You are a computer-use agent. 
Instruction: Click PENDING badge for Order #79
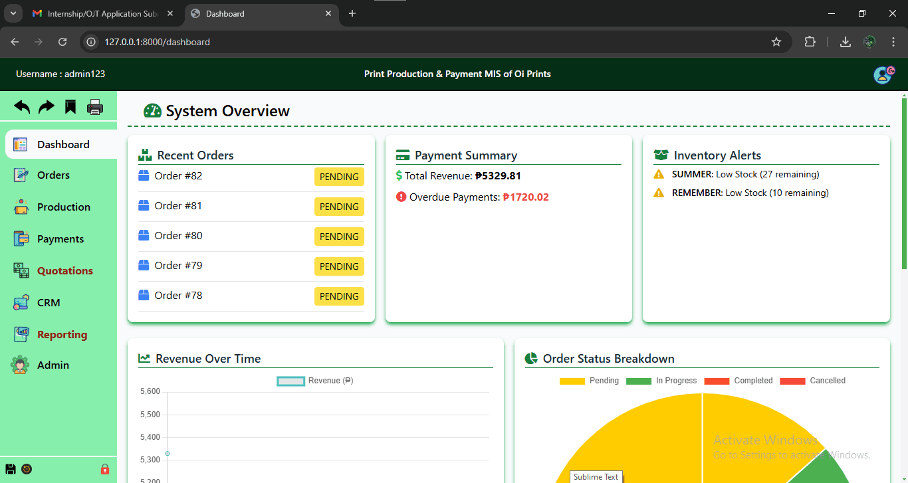339,266
